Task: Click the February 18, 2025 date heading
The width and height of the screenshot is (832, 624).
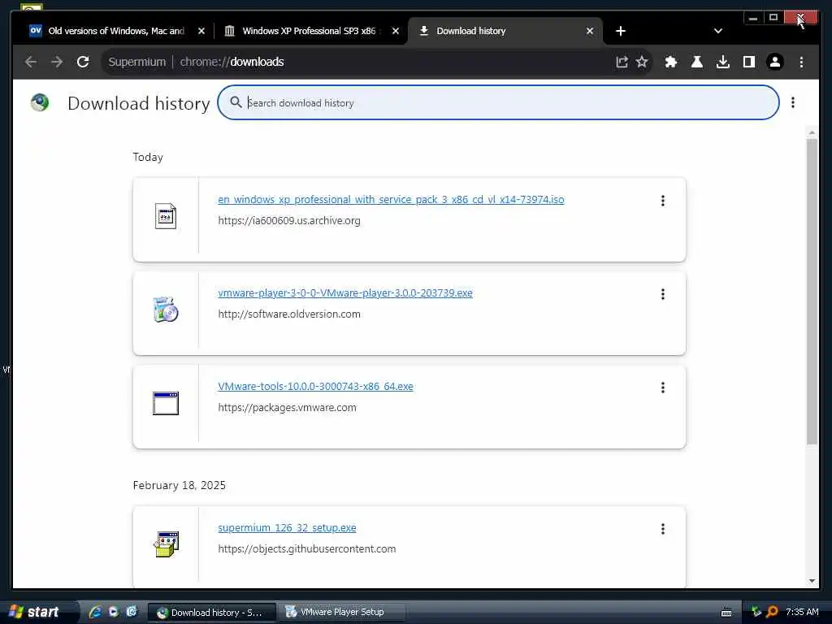Action: [180, 485]
